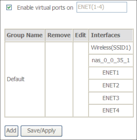Image resolution: width=137 pixels, height=140 pixels.
Task: Click the Default group name cell
Action: (x=25, y=79)
